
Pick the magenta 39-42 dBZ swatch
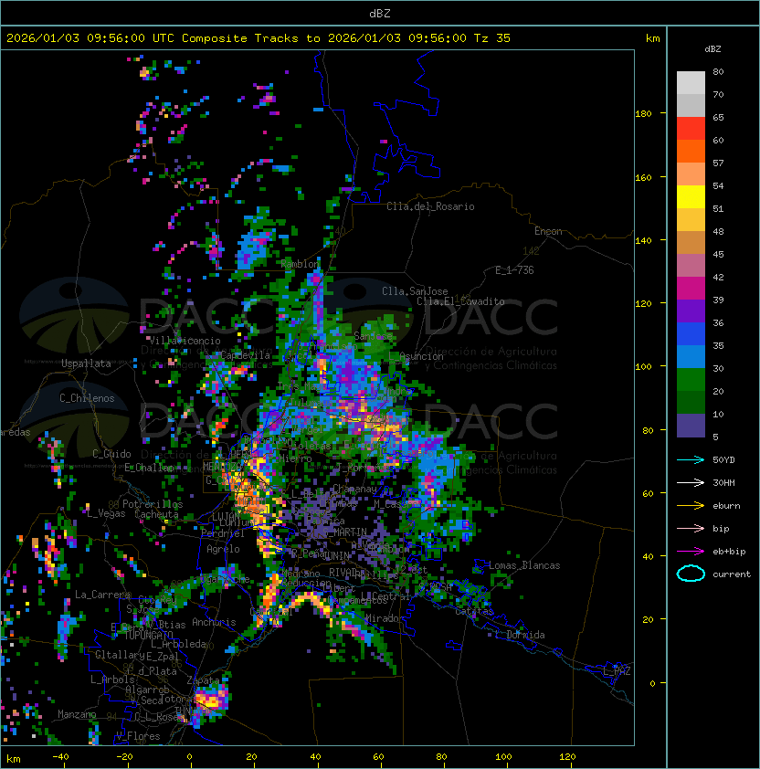[x=691, y=289]
